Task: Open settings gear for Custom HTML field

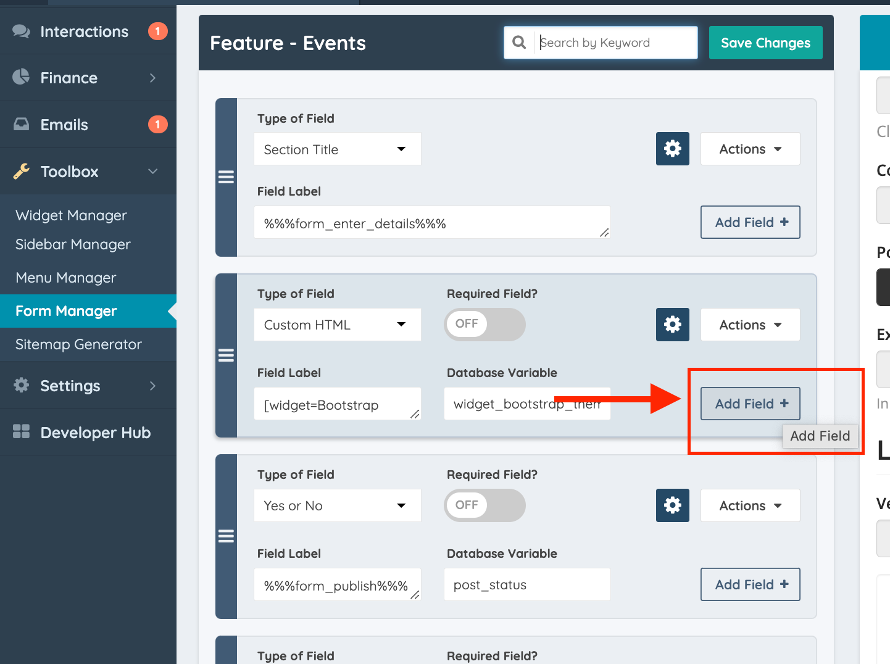Action: click(x=672, y=325)
